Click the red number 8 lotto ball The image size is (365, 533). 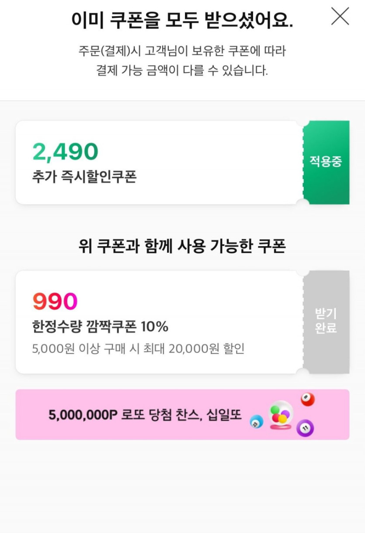point(308,399)
